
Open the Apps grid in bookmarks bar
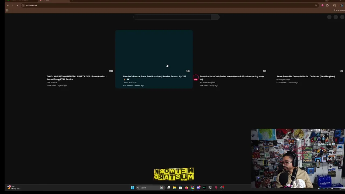[x=7, y=11]
